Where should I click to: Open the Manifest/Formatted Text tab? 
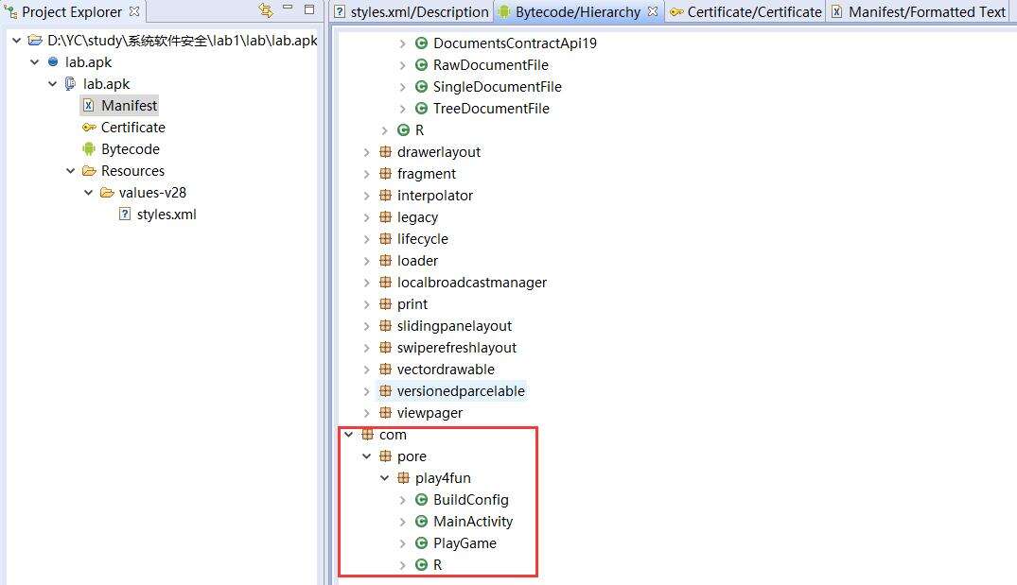click(918, 12)
